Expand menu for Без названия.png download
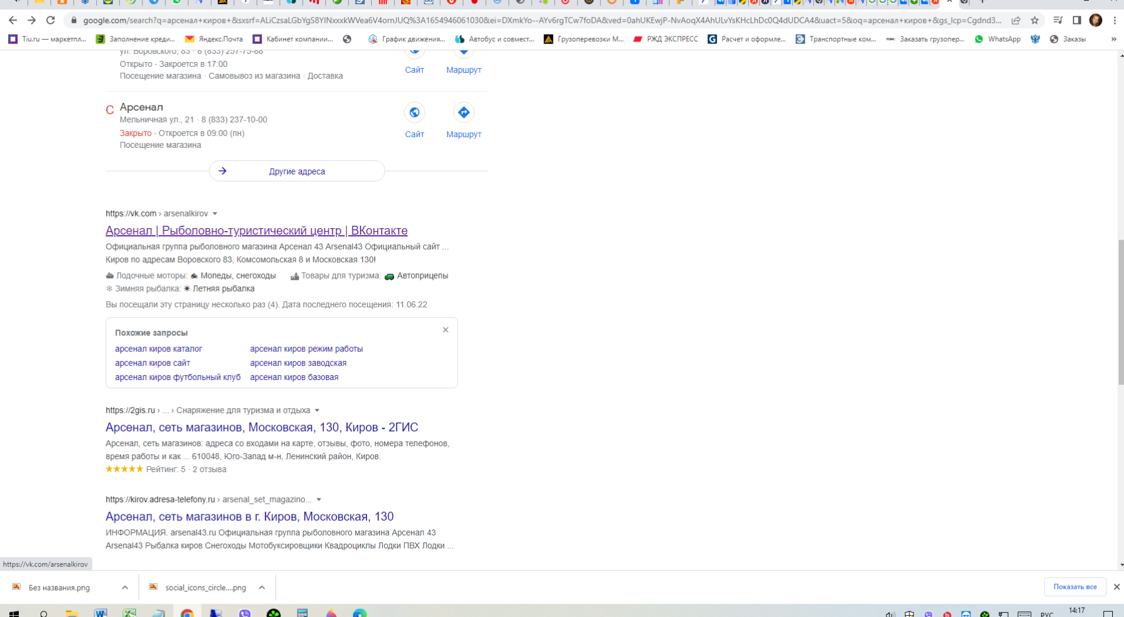Screen dimensions: 1124x617 (x=125, y=588)
